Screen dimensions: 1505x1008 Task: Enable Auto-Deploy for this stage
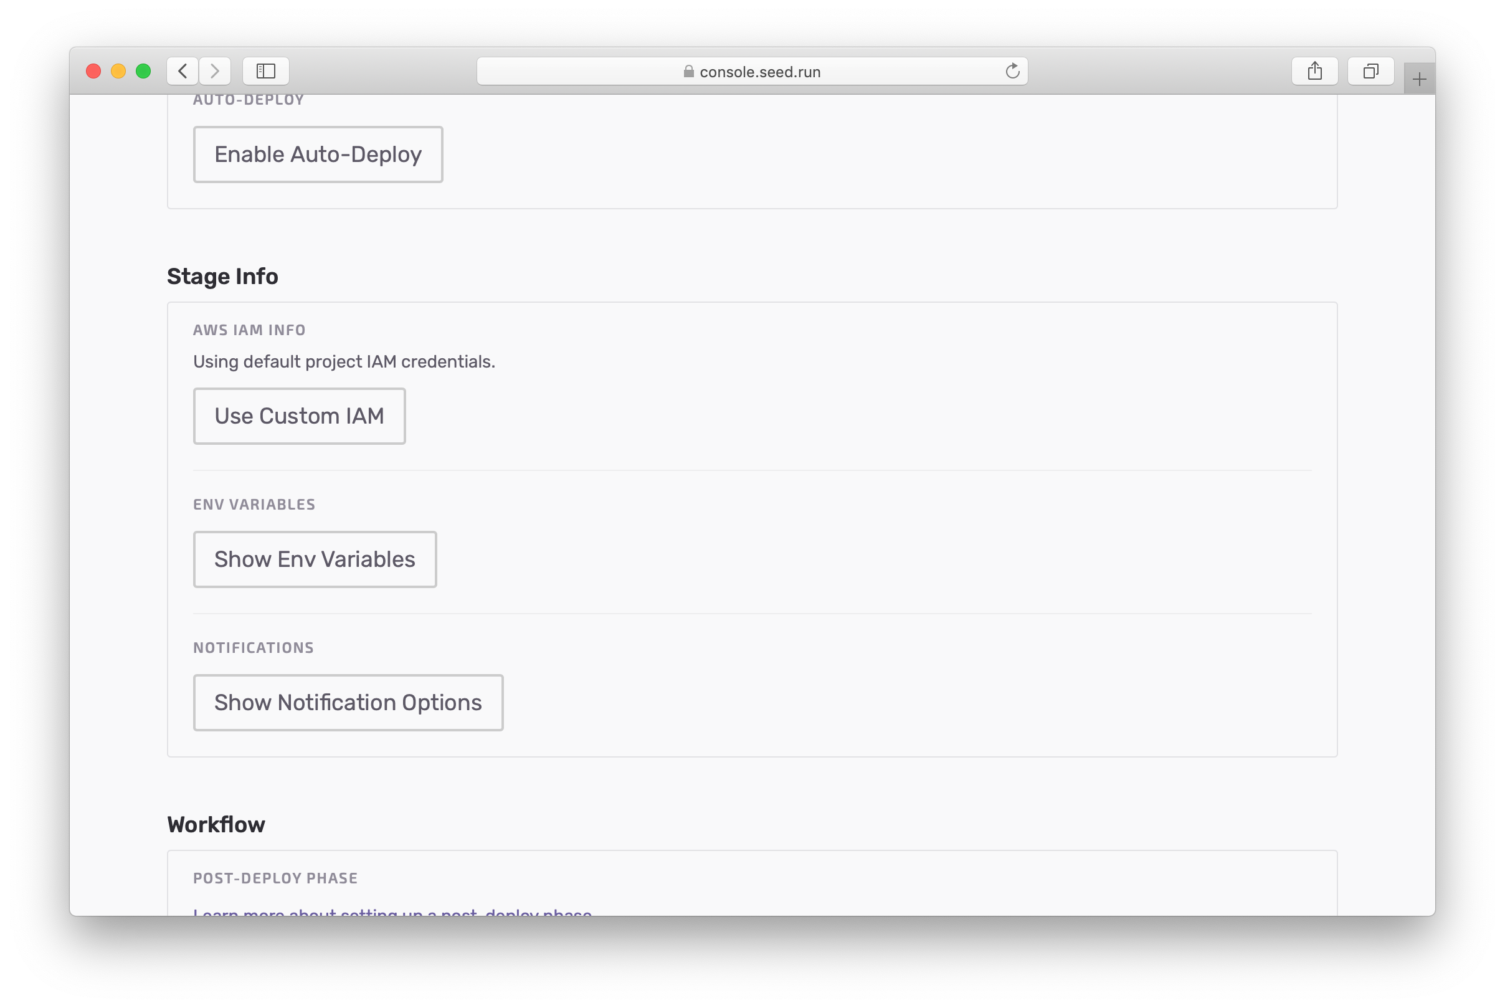point(318,155)
